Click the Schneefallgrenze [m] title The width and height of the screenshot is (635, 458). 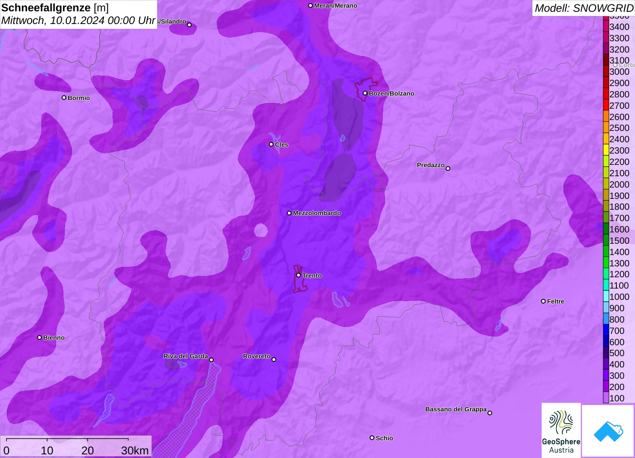(x=55, y=8)
